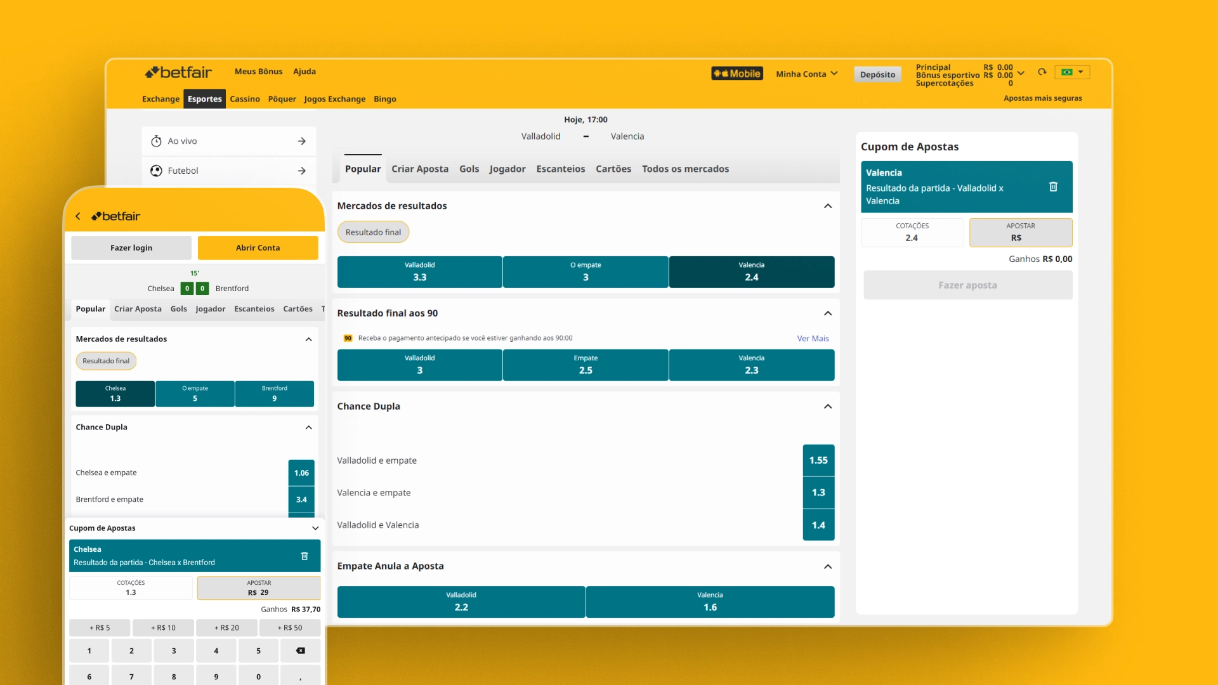Screen dimensions: 1218x685
Task: Click the 90 badge icon in promo line
Action: coord(348,338)
